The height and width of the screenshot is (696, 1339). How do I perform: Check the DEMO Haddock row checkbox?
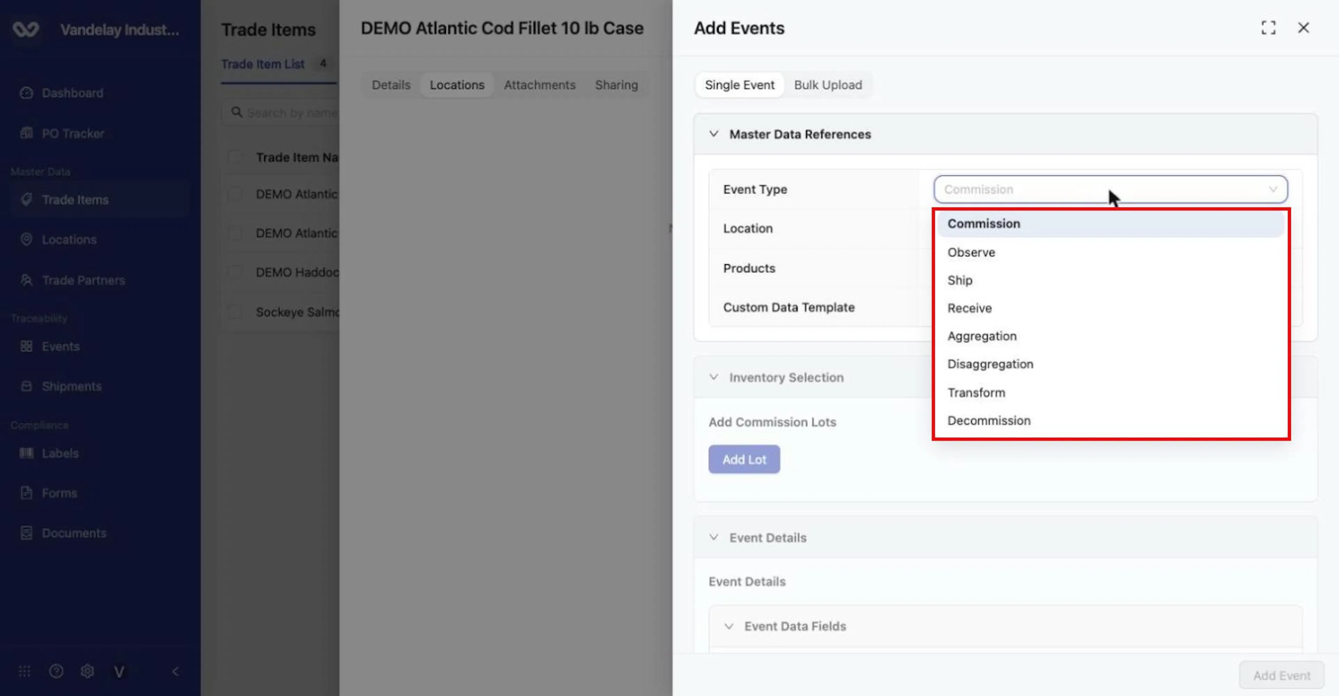coord(235,272)
